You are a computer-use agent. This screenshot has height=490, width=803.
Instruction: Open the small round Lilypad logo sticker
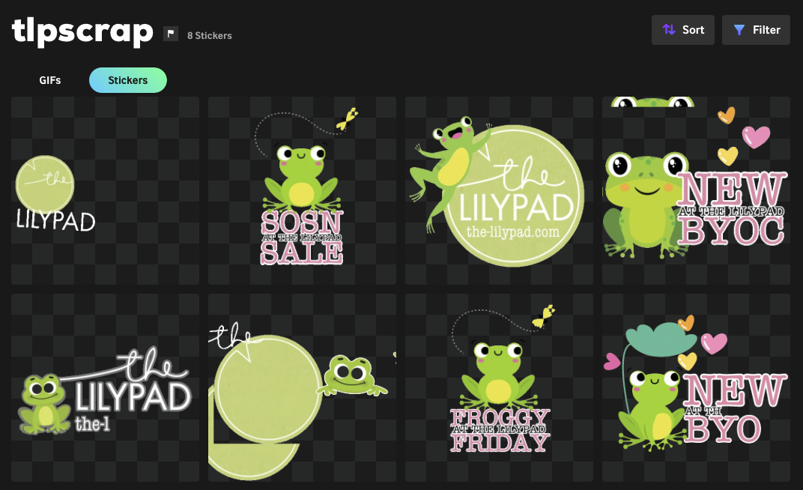coord(105,190)
